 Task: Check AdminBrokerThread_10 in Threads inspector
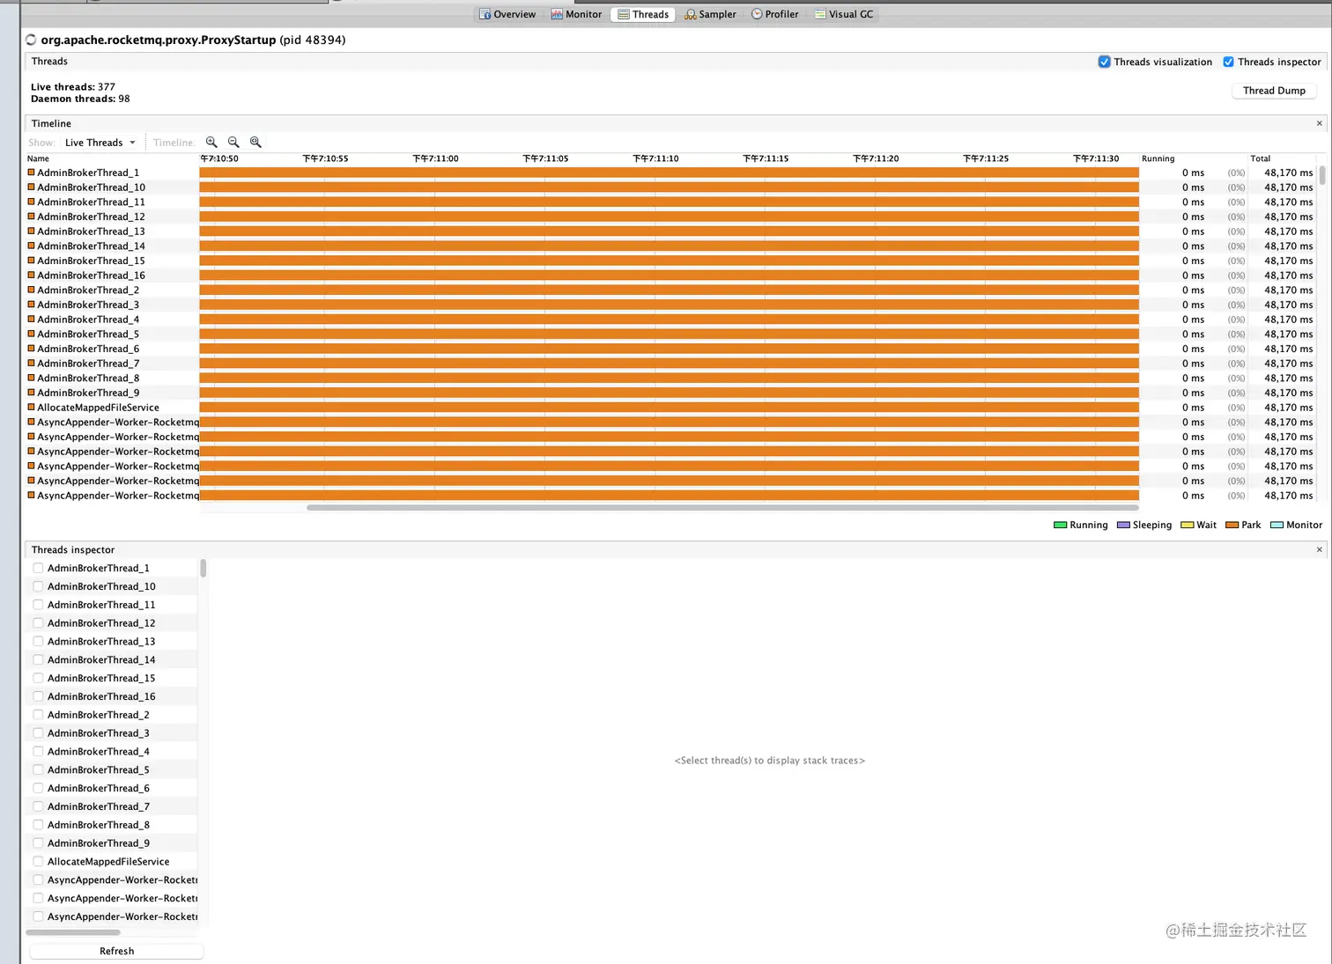[x=38, y=586]
